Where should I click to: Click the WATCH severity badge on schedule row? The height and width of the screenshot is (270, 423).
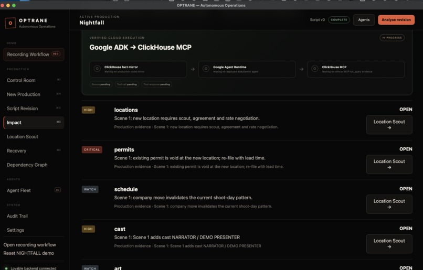tap(90, 189)
